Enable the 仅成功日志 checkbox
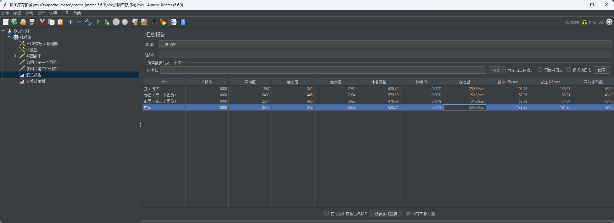 pyautogui.click(x=569, y=70)
